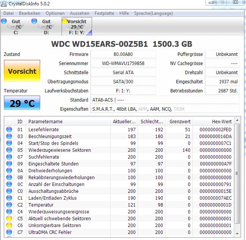Click the blue orb for Rekalibrierungswiederholungen

click(9, 177)
